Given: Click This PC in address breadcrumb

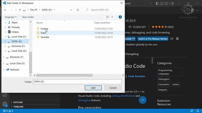Looking at the screenshot, I should click(x=34, y=10).
